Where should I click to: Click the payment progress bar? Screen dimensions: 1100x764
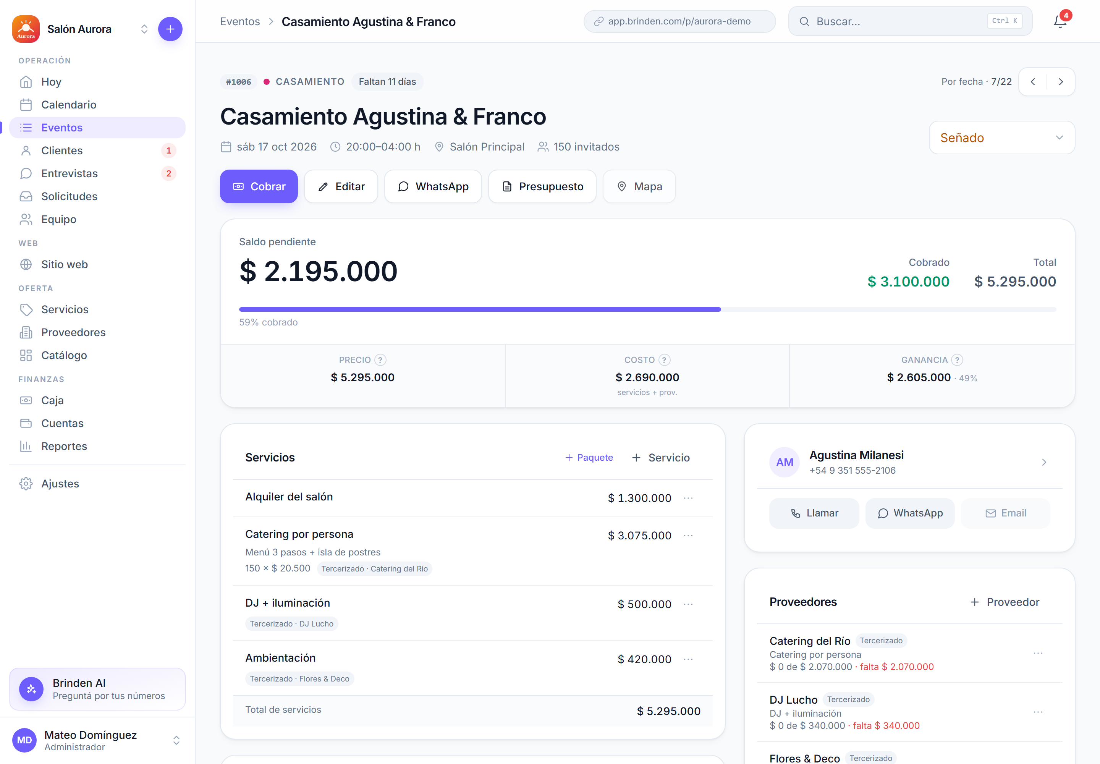pos(647,310)
